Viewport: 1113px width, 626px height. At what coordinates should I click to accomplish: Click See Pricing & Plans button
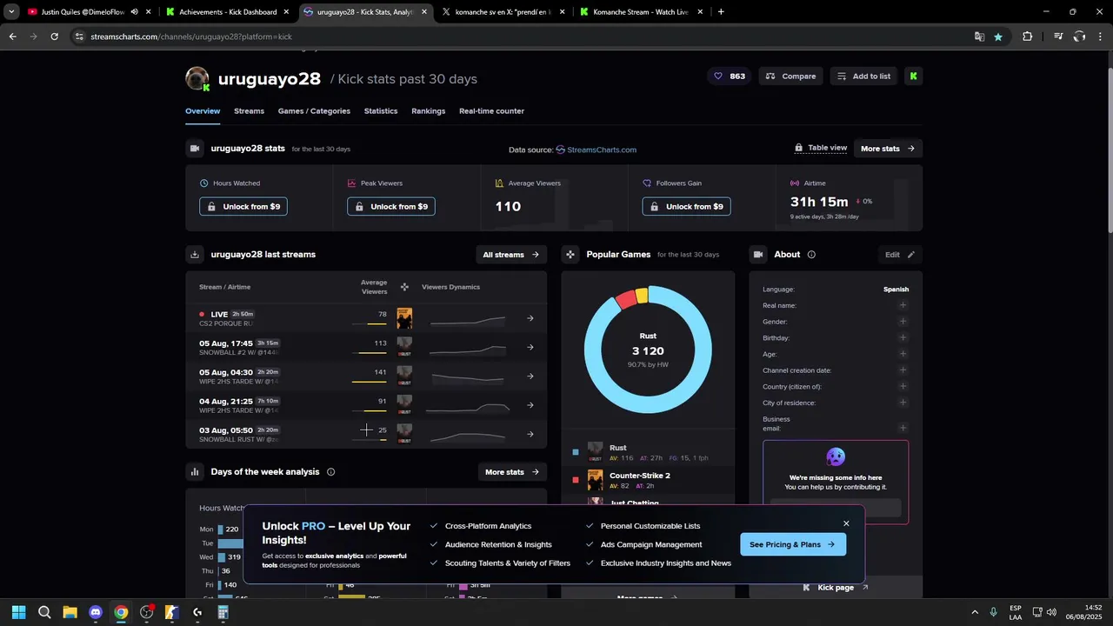pos(792,544)
